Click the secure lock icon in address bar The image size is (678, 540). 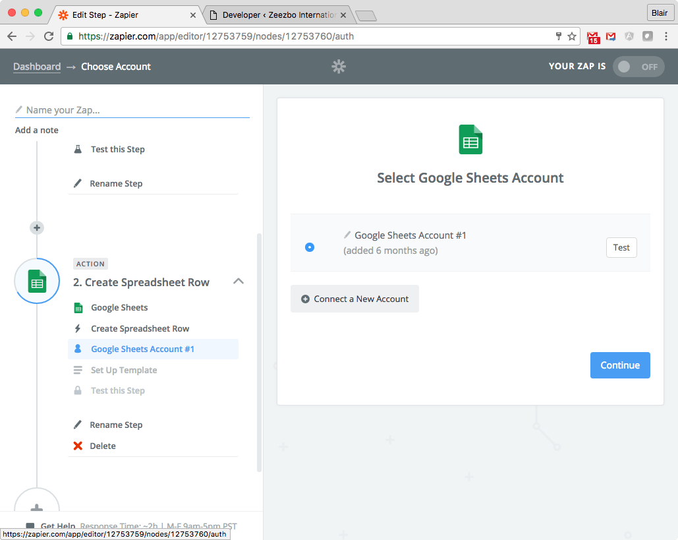[69, 36]
